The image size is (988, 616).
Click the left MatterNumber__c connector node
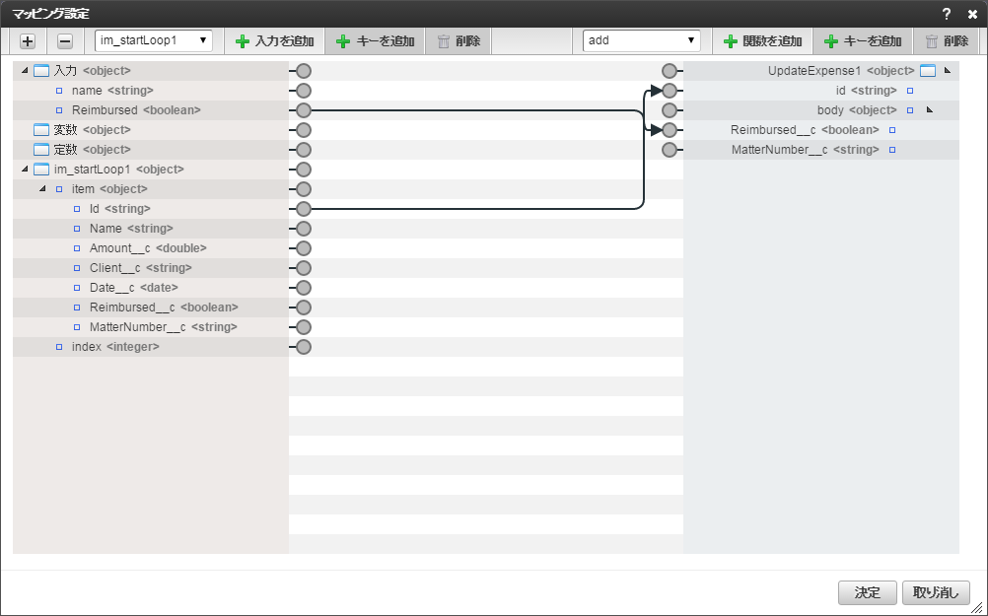pos(304,327)
